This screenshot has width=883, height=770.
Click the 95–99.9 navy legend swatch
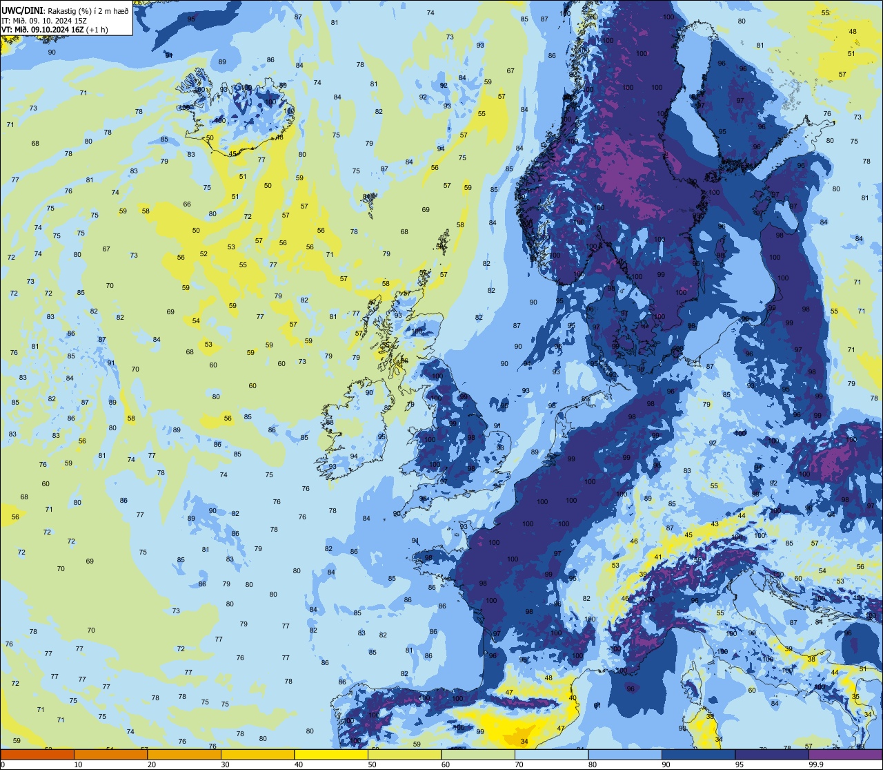[x=772, y=754]
